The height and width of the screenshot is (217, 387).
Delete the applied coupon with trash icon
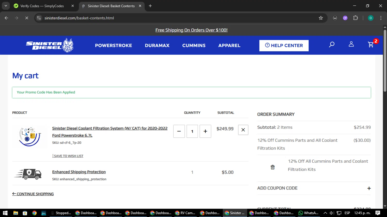click(x=272, y=167)
